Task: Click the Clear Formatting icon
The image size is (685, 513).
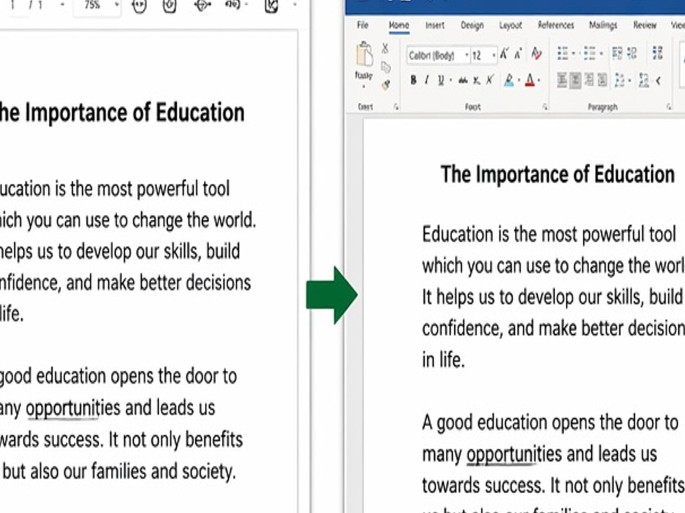Action: point(536,53)
